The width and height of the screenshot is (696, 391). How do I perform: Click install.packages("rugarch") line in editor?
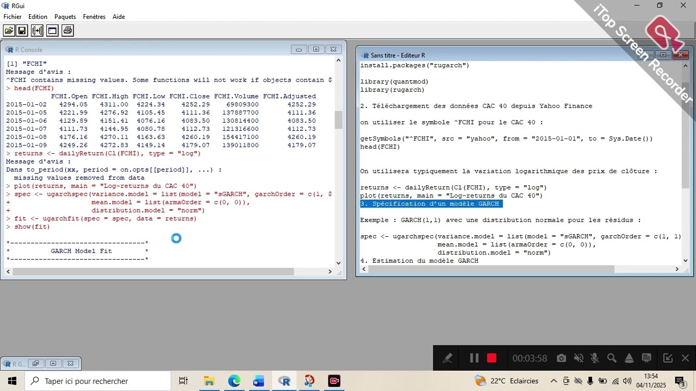[x=414, y=65]
